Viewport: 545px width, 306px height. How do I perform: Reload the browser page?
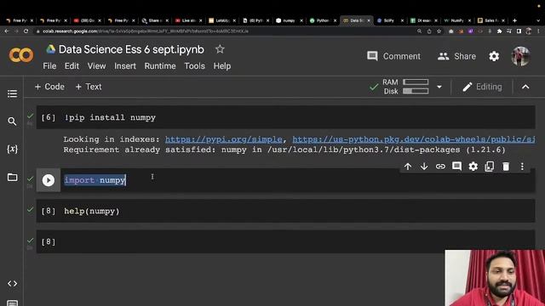26,31
